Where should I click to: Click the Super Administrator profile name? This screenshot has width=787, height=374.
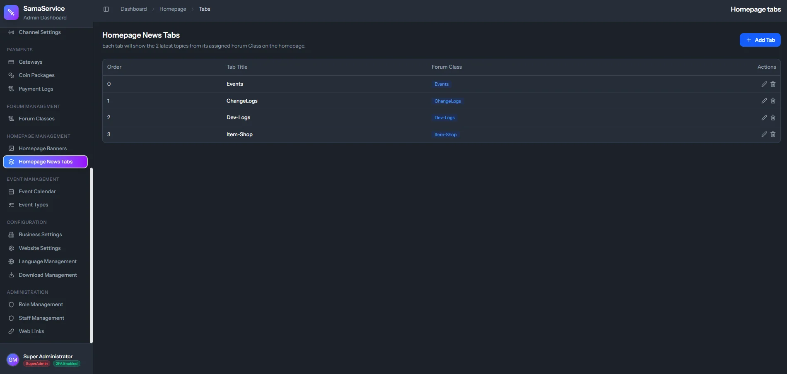pyautogui.click(x=48, y=356)
